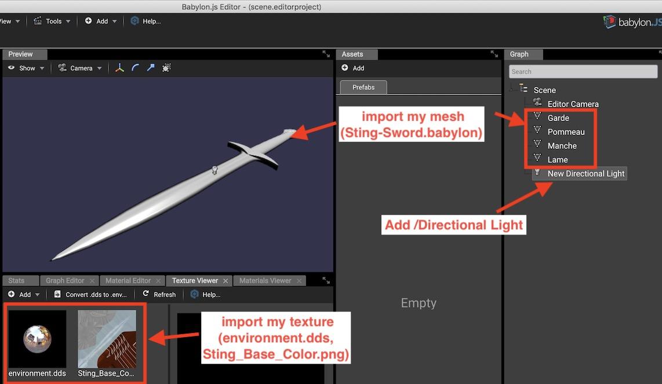The image size is (662, 384).
Task: Switch to the Prefabs tab
Action: point(363,87)
